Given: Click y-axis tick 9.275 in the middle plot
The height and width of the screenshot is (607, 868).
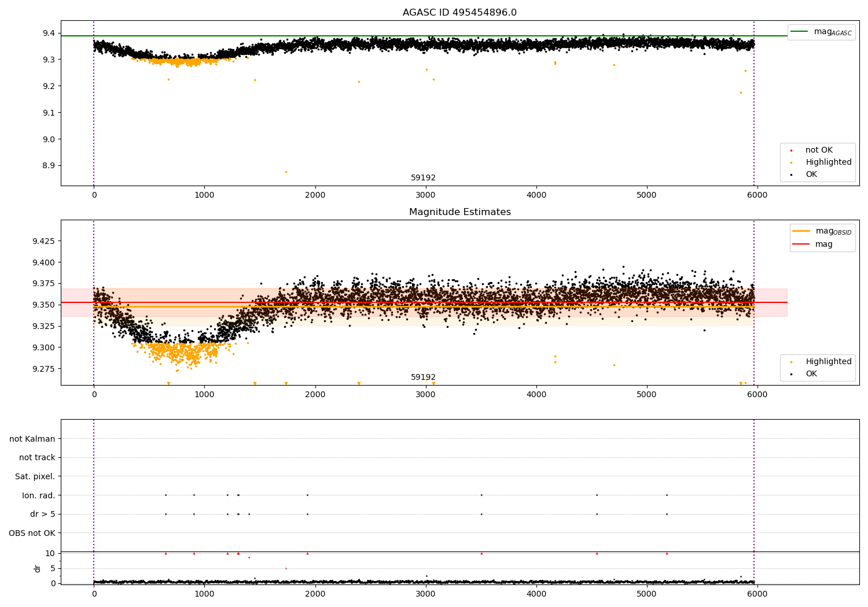Looking at the screenshot, I should [44, 369].
